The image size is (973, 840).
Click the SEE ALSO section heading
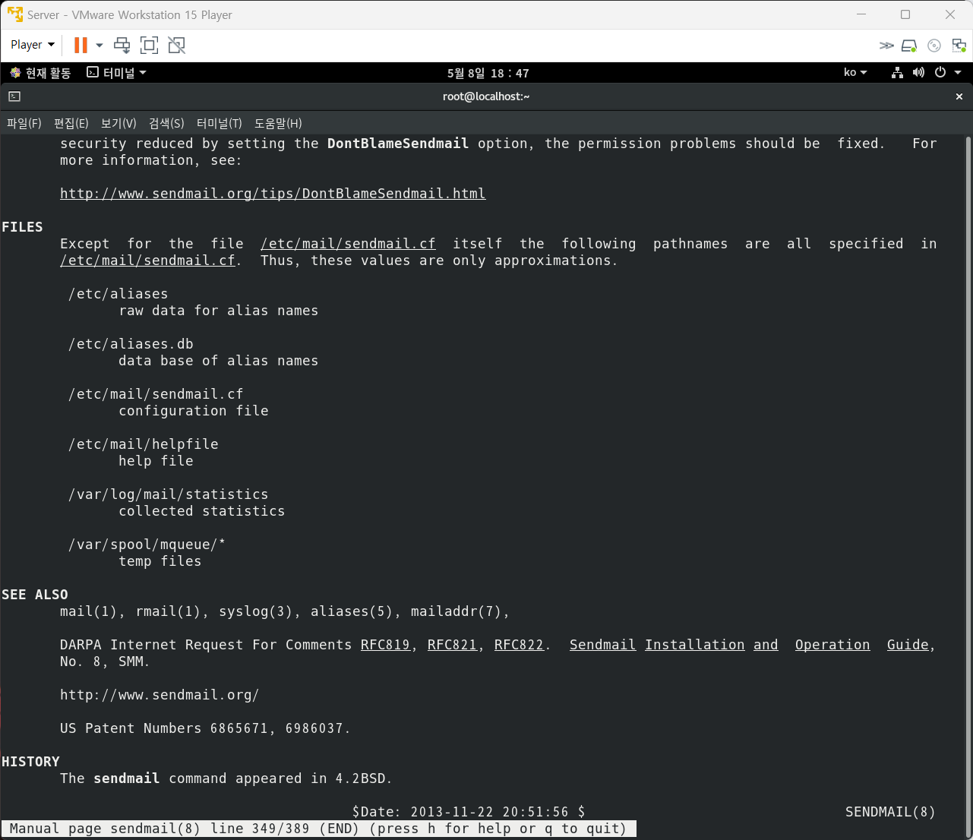tap(35, 595)
